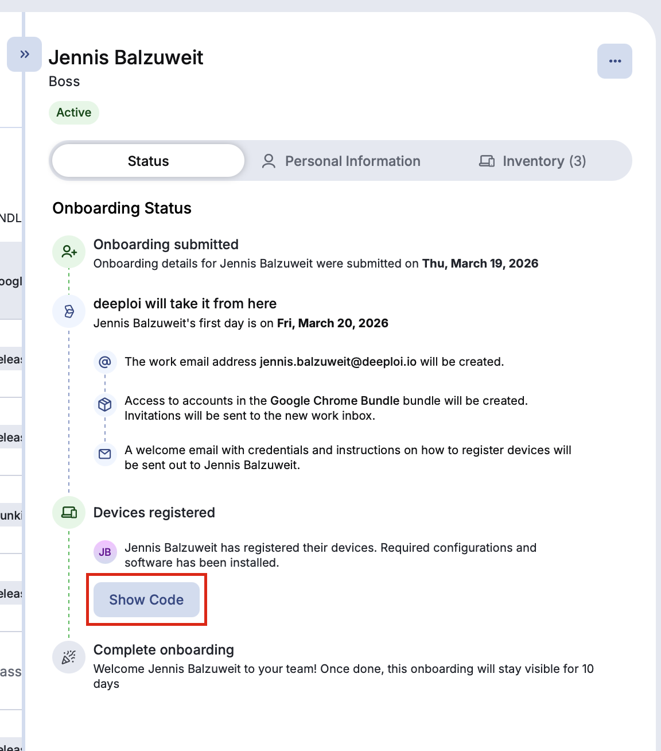Click the email jennis.balzuweit@deeploi.io
This screenshot has width=661, height=751.
(x=338, y=362)
